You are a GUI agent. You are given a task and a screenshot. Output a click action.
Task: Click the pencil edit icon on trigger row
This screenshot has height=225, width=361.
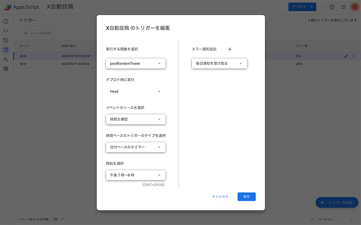(x=346, y=56)
